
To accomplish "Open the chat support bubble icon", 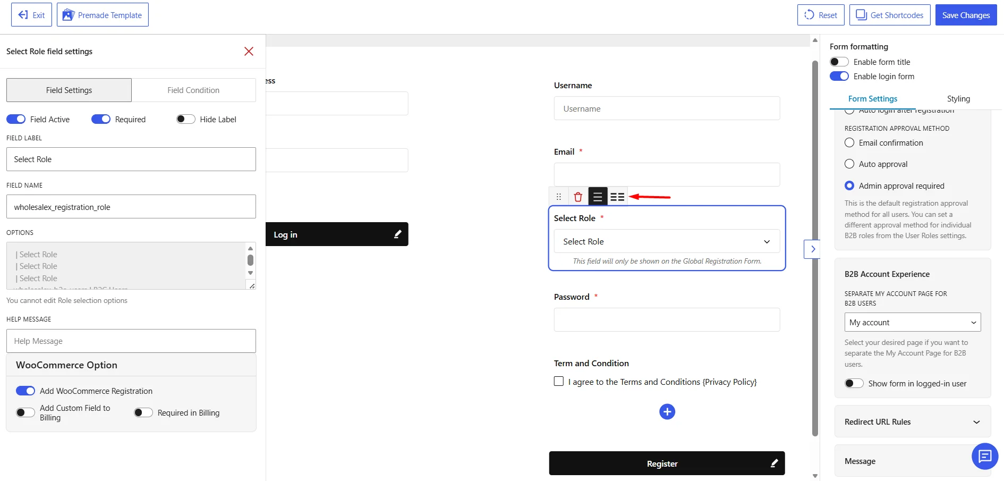I will (985, 456).
